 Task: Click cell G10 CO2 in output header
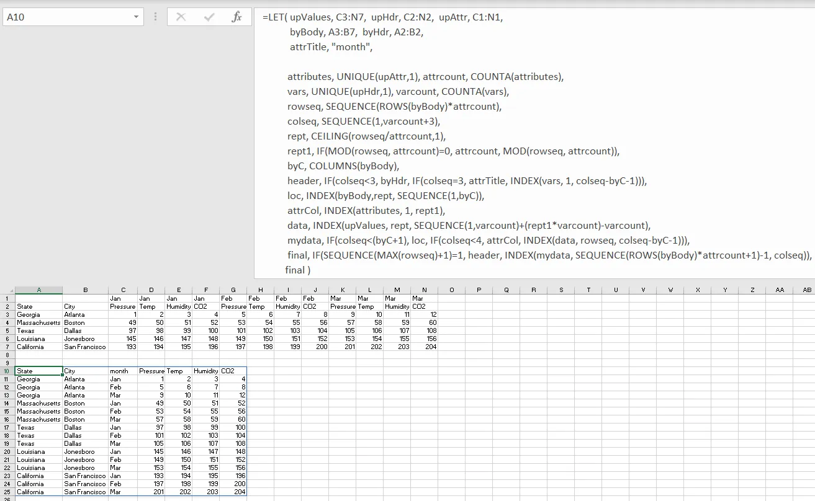233,371
